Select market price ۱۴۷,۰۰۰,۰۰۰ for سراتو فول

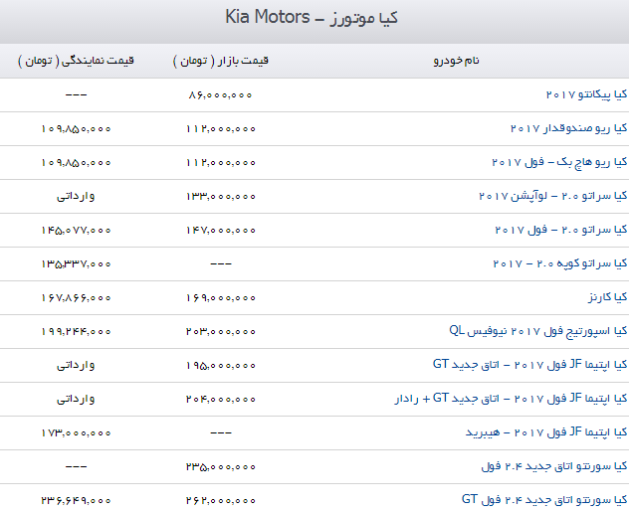click(x=220, y=230)
